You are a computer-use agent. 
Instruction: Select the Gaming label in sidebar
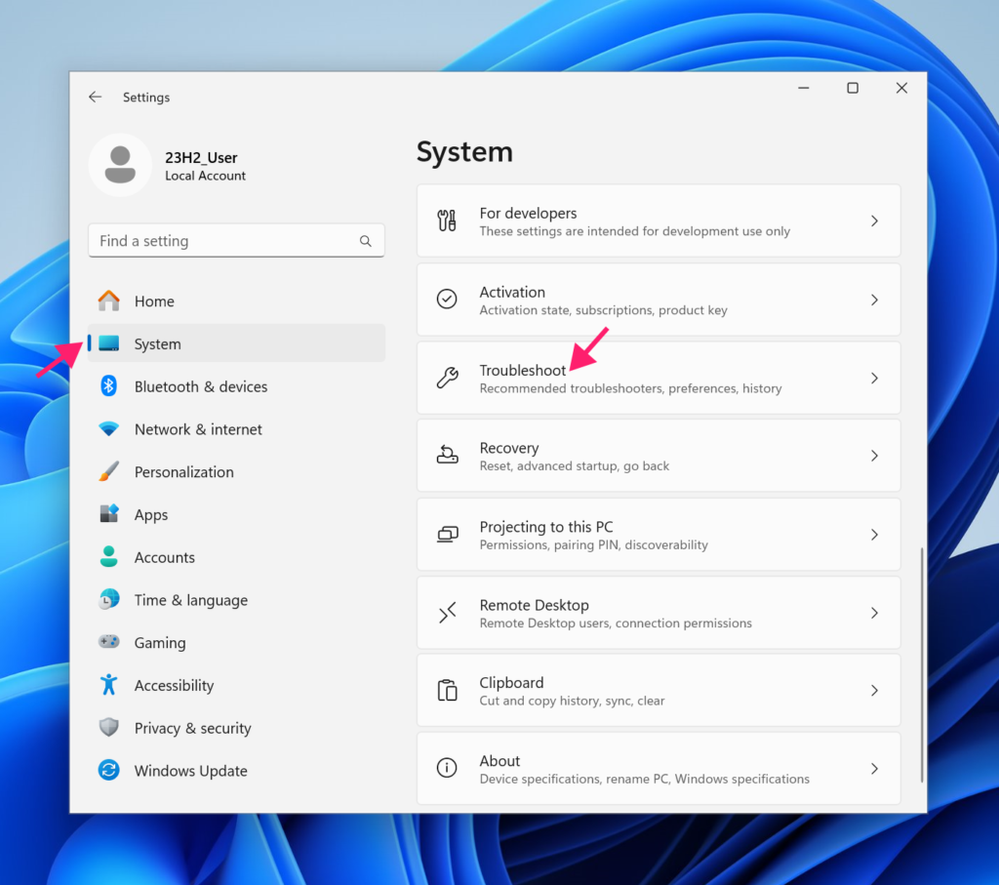[x=160, y=643]
